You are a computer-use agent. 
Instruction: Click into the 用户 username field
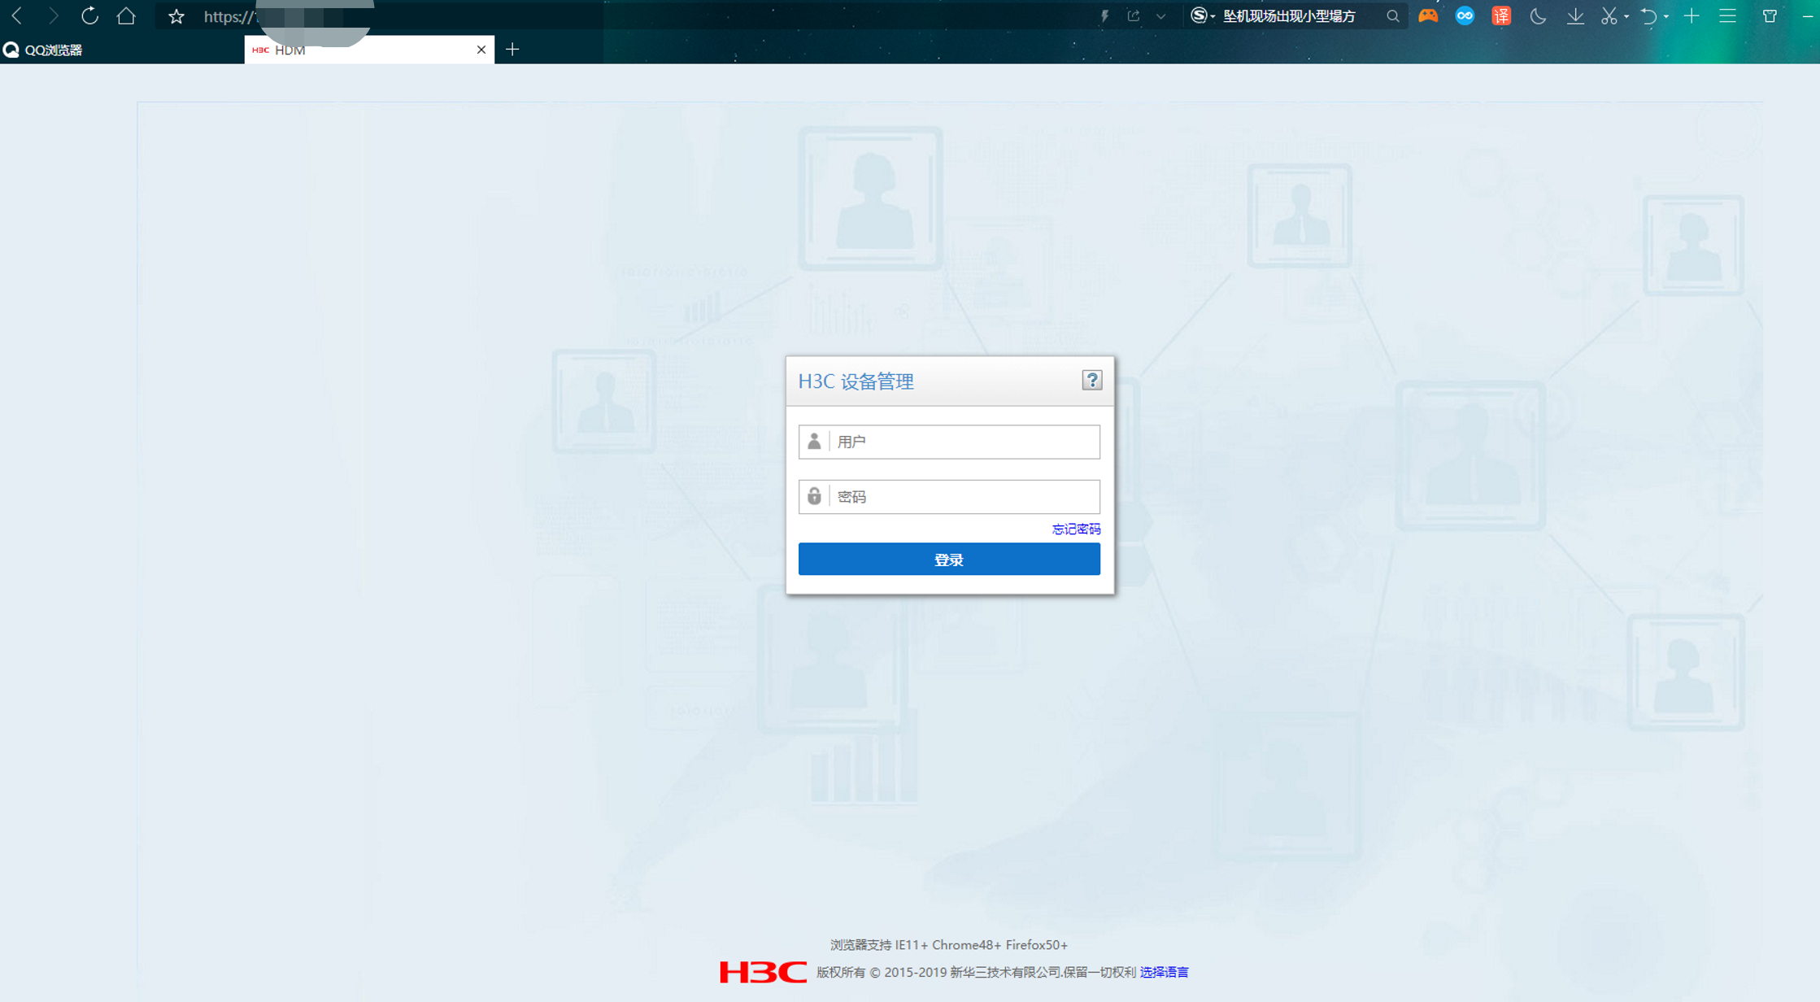964,442
